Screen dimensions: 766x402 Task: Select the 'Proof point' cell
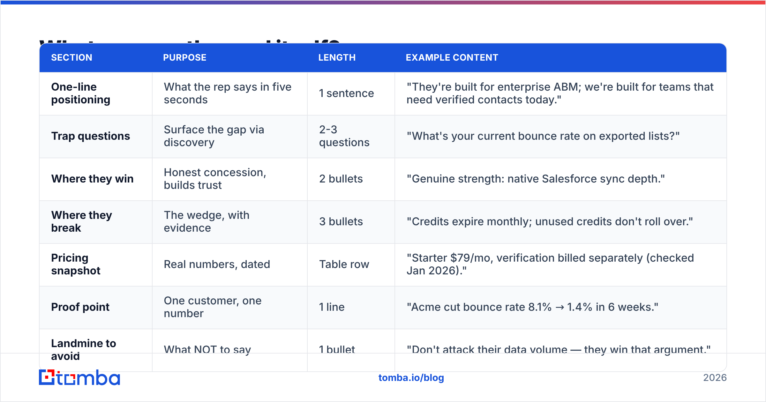click(96, 308)
